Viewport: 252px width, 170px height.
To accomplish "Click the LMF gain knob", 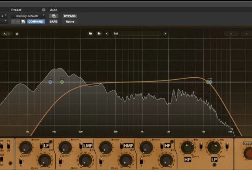I will click(65, 147).
